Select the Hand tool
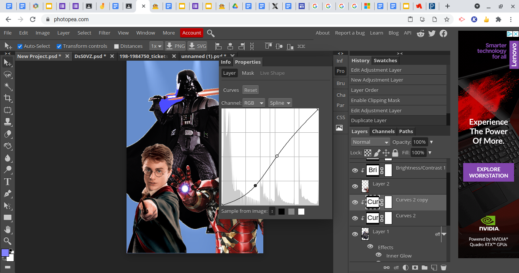This screenshot has width=519, height=273. tap(8, 229)
